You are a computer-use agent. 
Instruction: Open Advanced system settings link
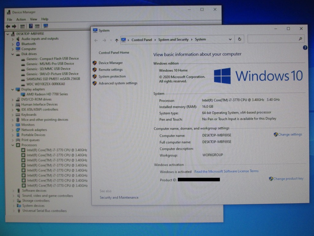click(x=118, y=83)
